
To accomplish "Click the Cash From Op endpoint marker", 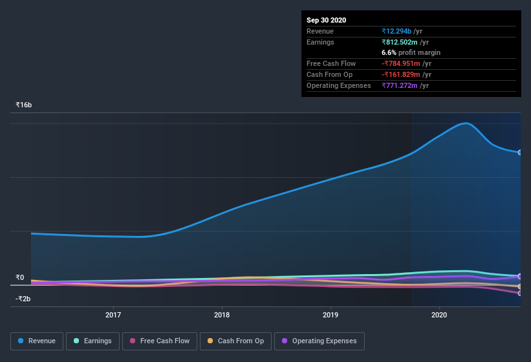I will coord(519,286).
